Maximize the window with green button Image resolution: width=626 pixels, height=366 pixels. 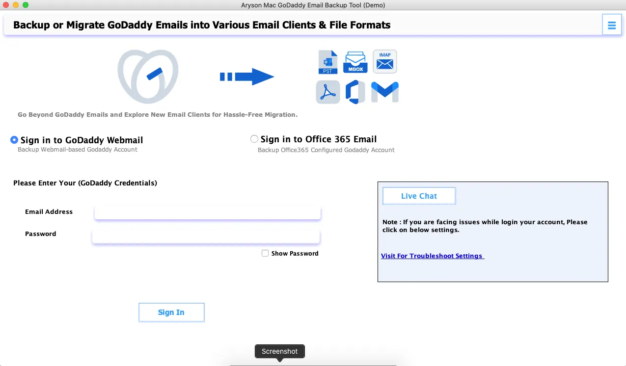[26, 5]
